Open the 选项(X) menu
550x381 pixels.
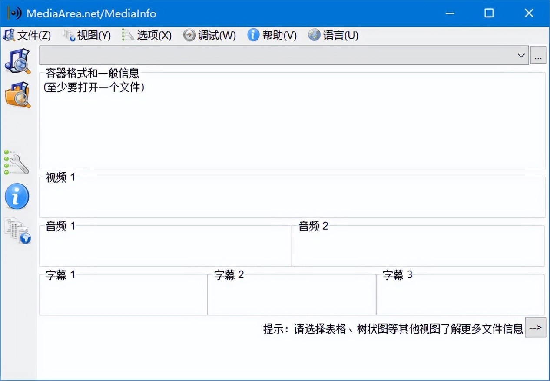tap(147, 35)
